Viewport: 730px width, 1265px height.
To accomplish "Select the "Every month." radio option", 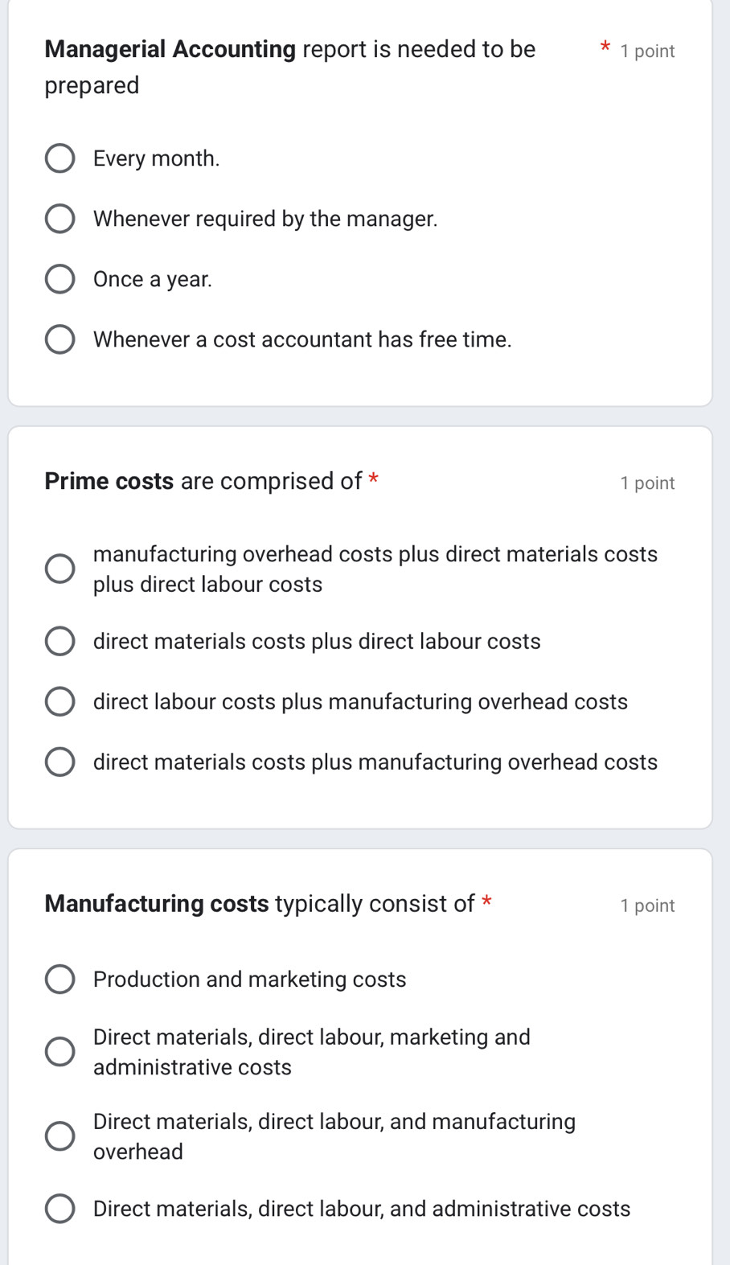I will (60, 158).
